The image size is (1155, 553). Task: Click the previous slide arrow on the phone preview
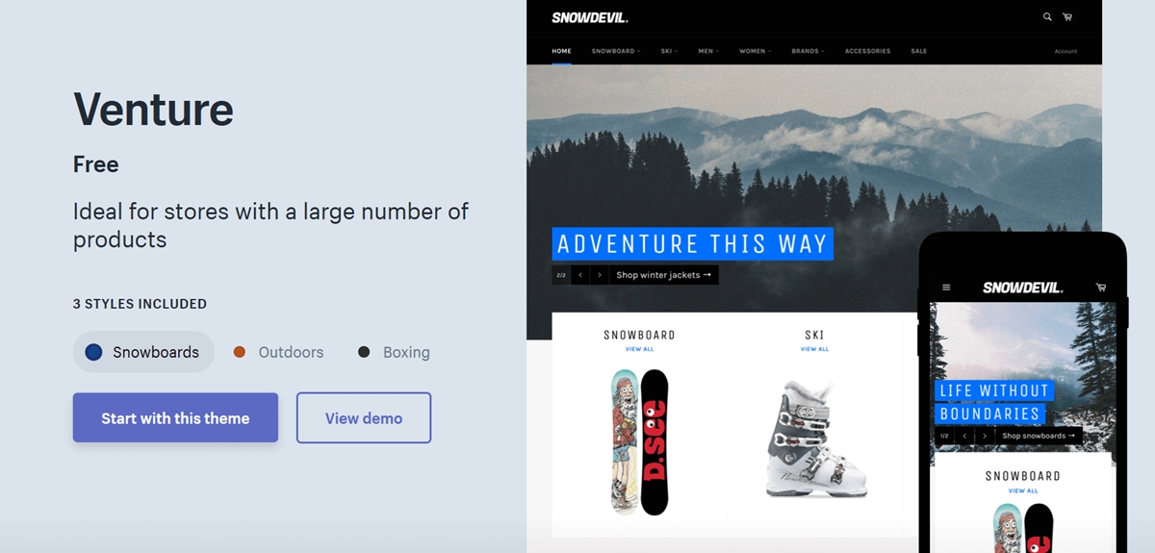pos(965,436)
